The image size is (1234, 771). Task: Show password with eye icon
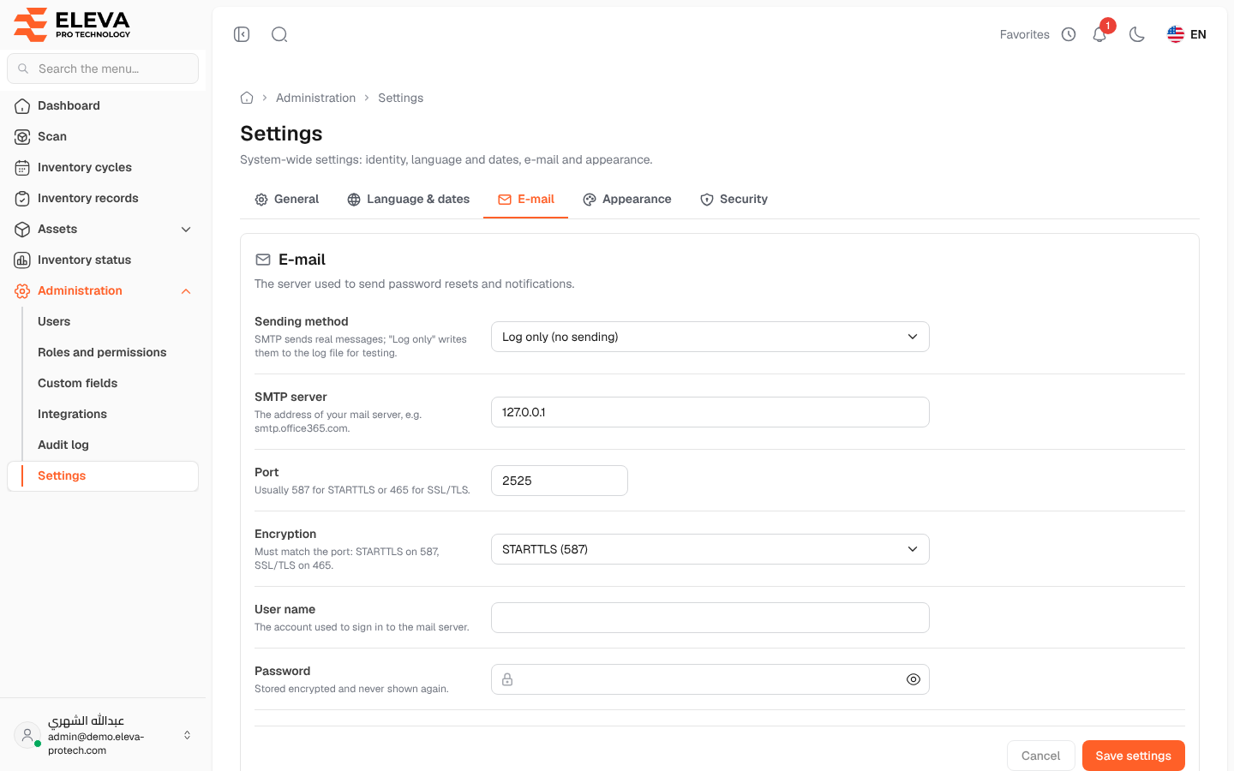coord(914,679)
